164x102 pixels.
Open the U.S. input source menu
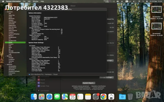(128, 1)
